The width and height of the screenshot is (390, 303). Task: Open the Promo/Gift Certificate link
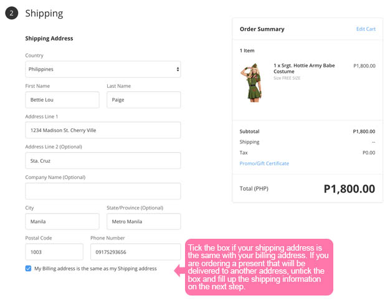(264, 163)
